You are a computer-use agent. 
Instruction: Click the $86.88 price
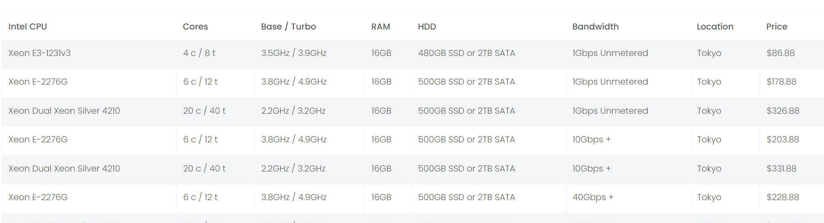780,53
